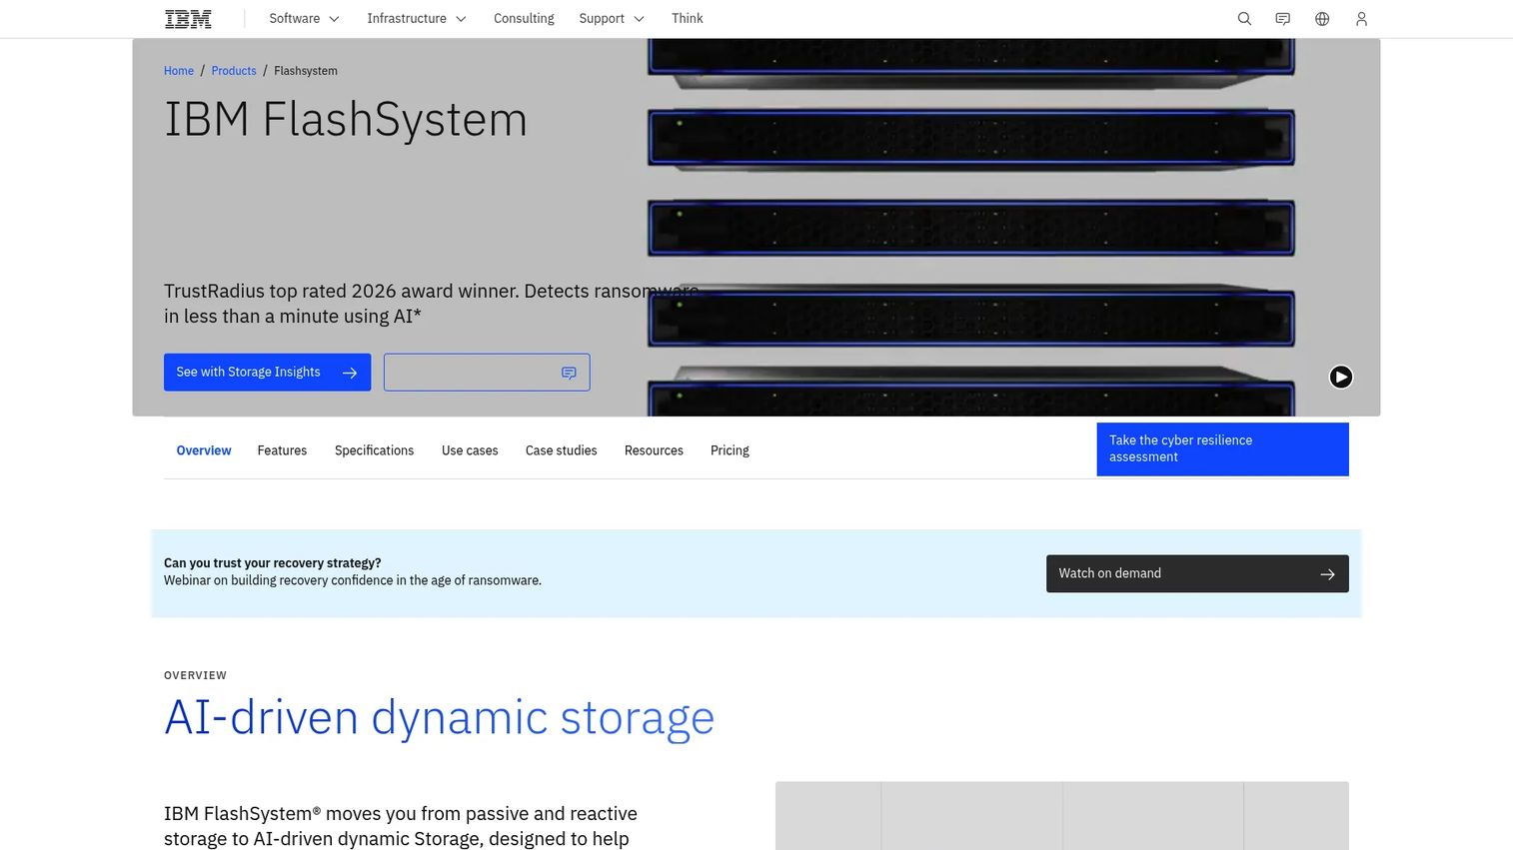
Task: Click the empty chat button beside Storage Insights
Action: click(487, 373)
